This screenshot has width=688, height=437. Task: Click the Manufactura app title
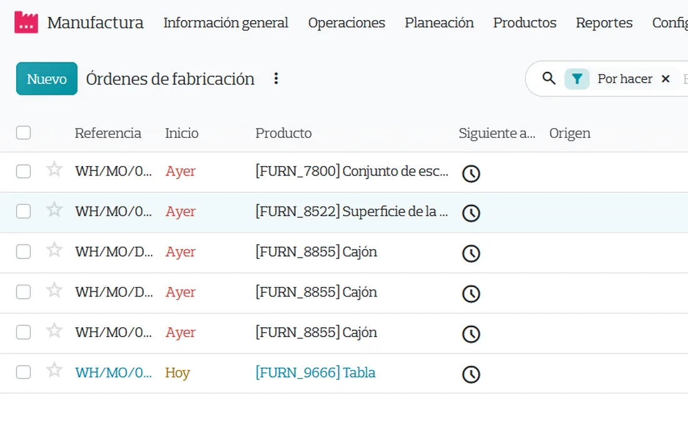coord(95,22)
